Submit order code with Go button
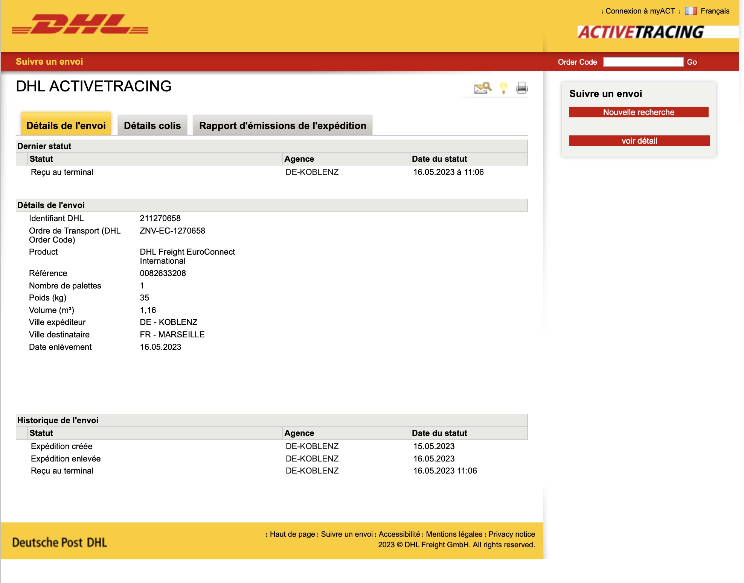 pos(692,62)
